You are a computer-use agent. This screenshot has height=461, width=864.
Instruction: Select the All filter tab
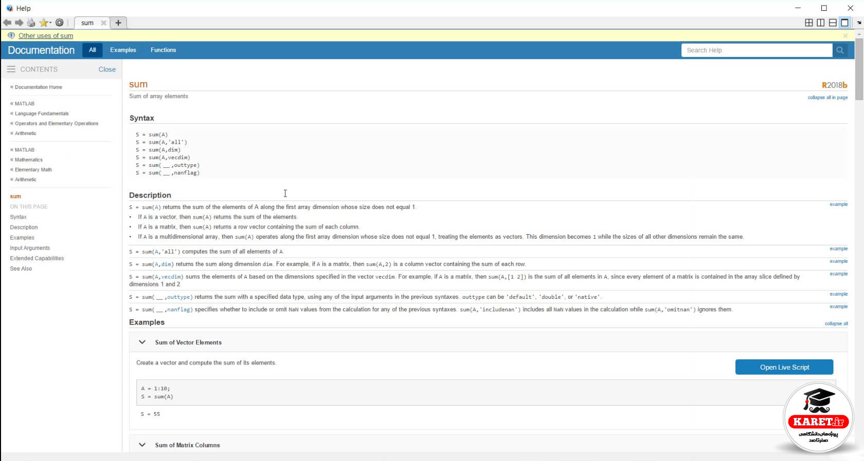tap(93, 50)
